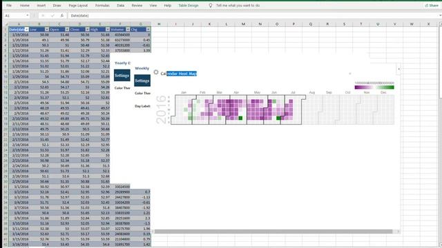Select the Chg value 3.09
The width and height of the screenshot is (442, 248).
tap(141, 50)
